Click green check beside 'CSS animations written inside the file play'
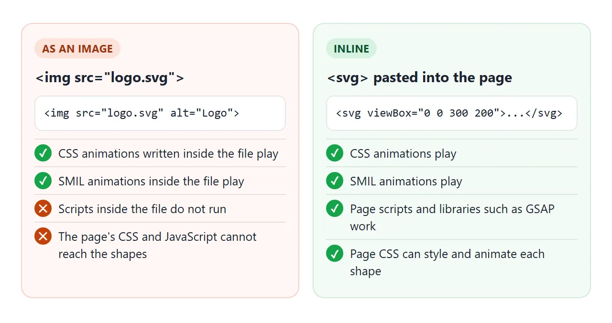The width and height of the screenshot is (612, 323). click(43, 153)
